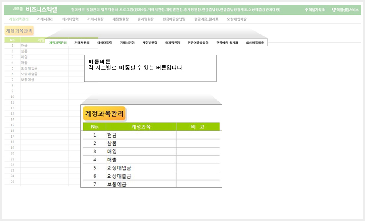Click the 엑셀지식IN location pin icon

pyautogui.click(x=306, y=10)
